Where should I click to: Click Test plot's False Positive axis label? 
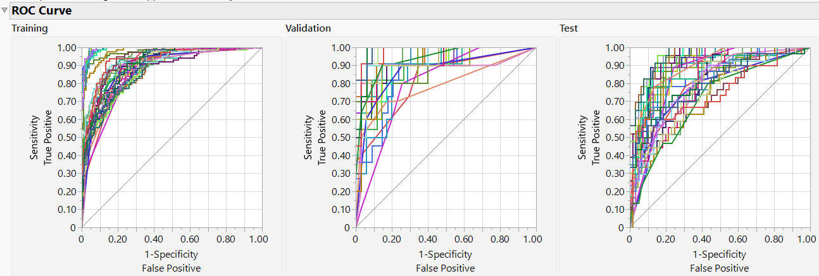click(719, 268)
